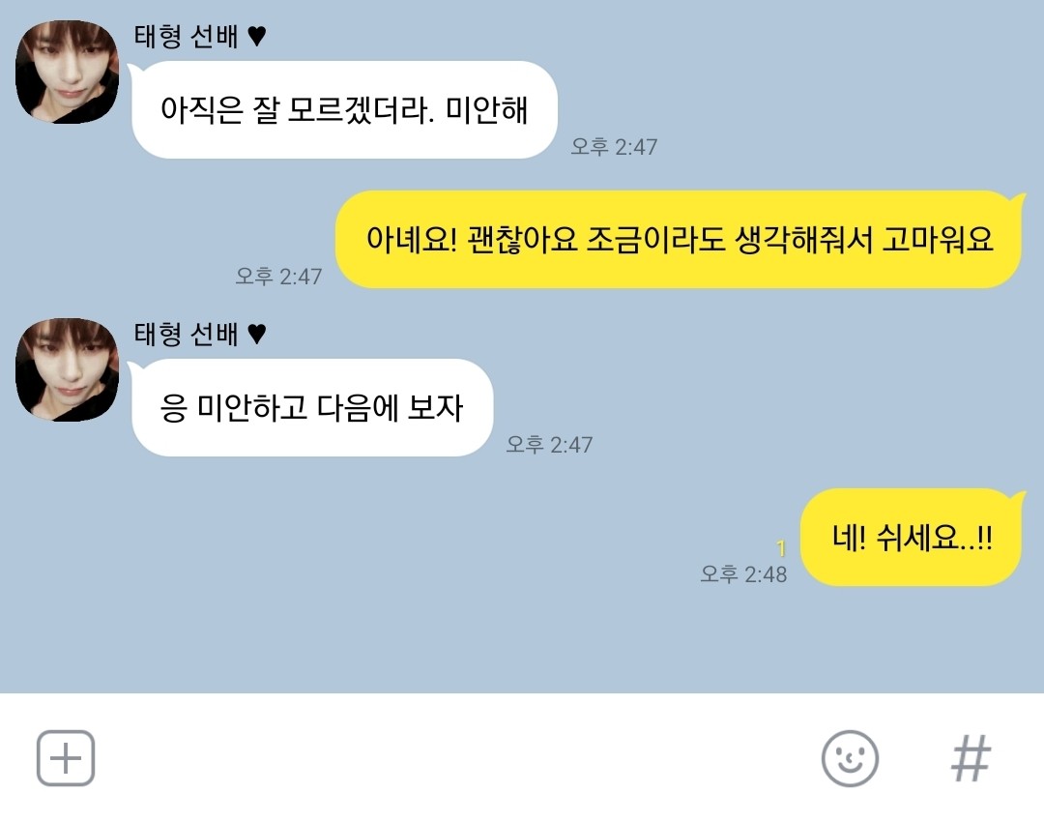The width and height of the screenshot is (1044, 822).
Task: Tap heart symbol after name above '응 미안하고' message
Action: pyautogui.click(x=257, y=334)
